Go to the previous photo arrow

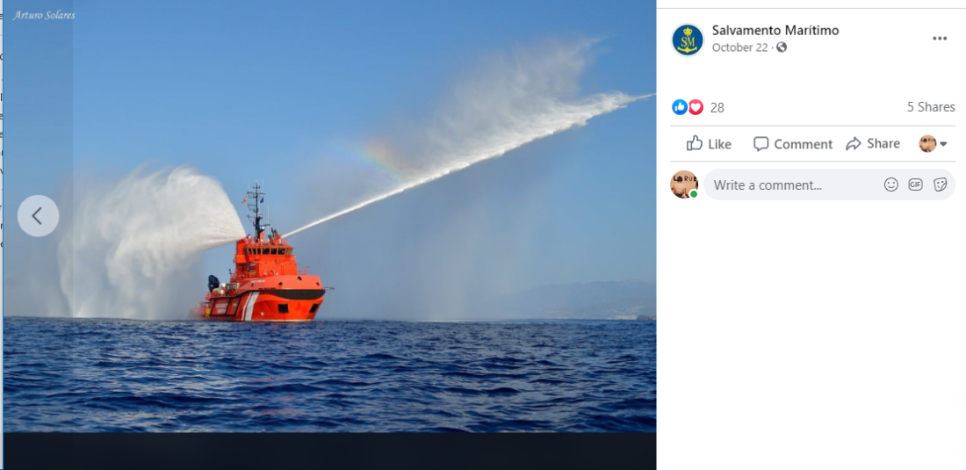(x=38, y=215)
